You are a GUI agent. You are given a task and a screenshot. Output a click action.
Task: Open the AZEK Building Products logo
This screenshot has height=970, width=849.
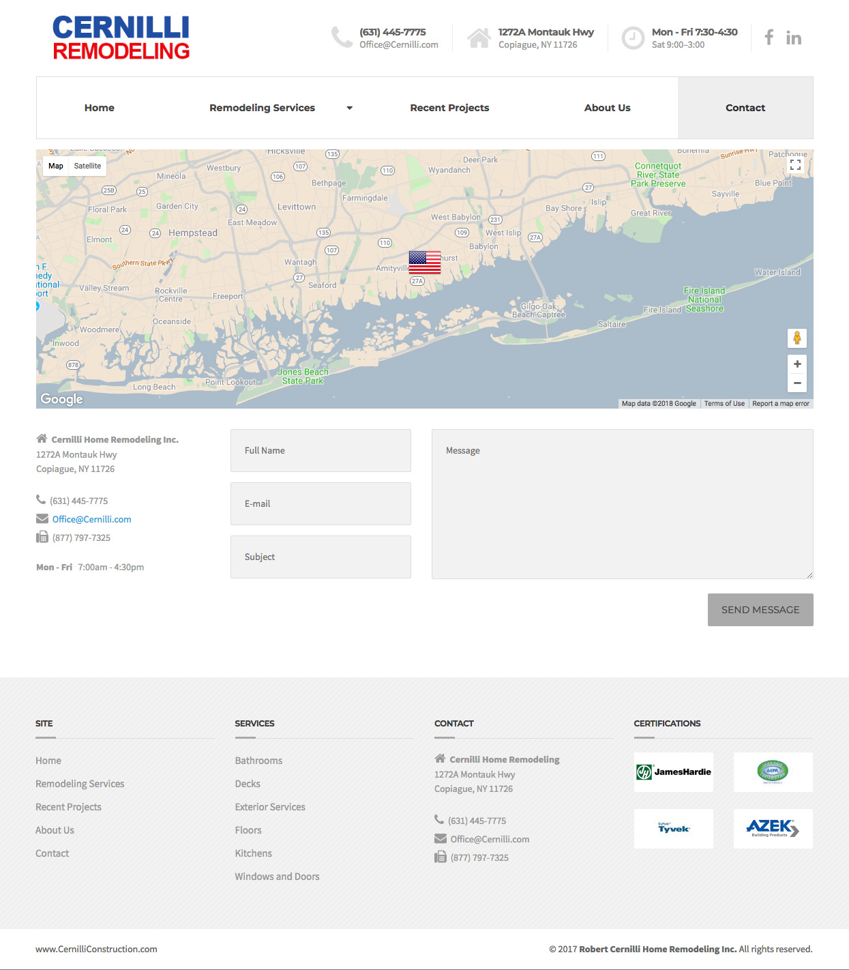[773, 829]
